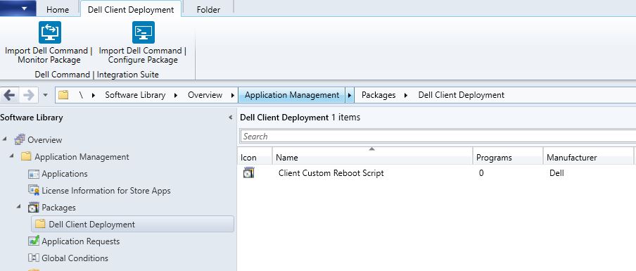Click the Programs value 0
Image resolution: width=636 pixels, height=271 pixels.
[x=481, y=173]
